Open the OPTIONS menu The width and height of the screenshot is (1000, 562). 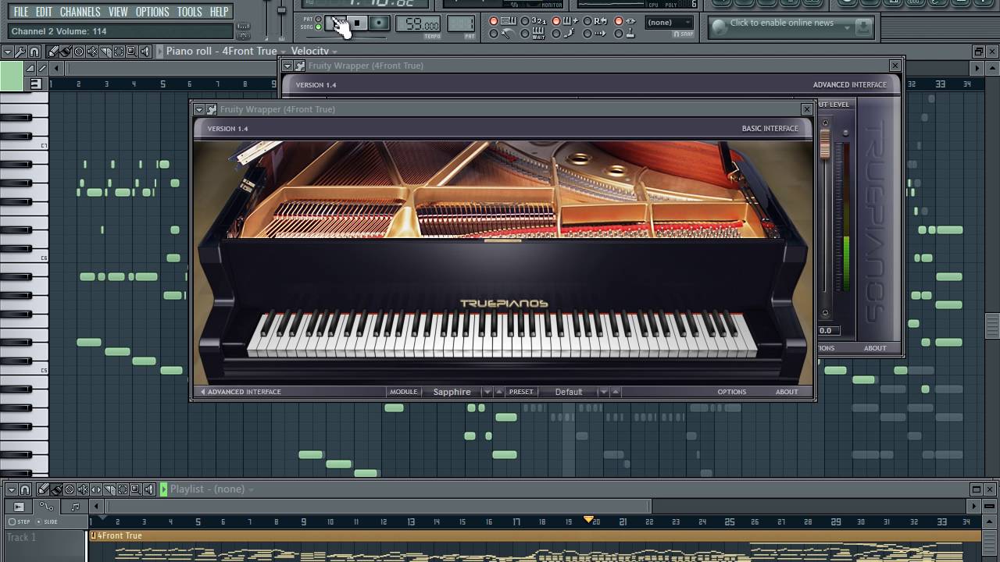point(152,12)
